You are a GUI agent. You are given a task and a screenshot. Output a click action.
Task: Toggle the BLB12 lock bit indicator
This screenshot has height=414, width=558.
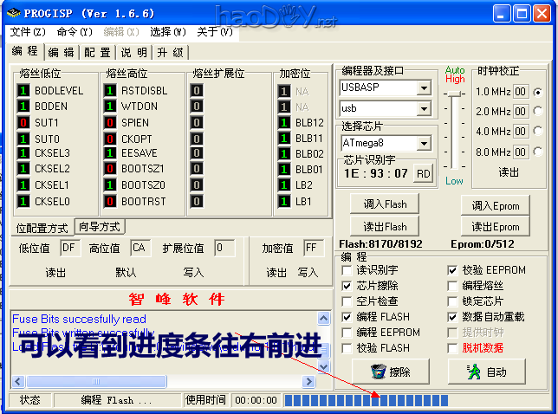[283, 123]
